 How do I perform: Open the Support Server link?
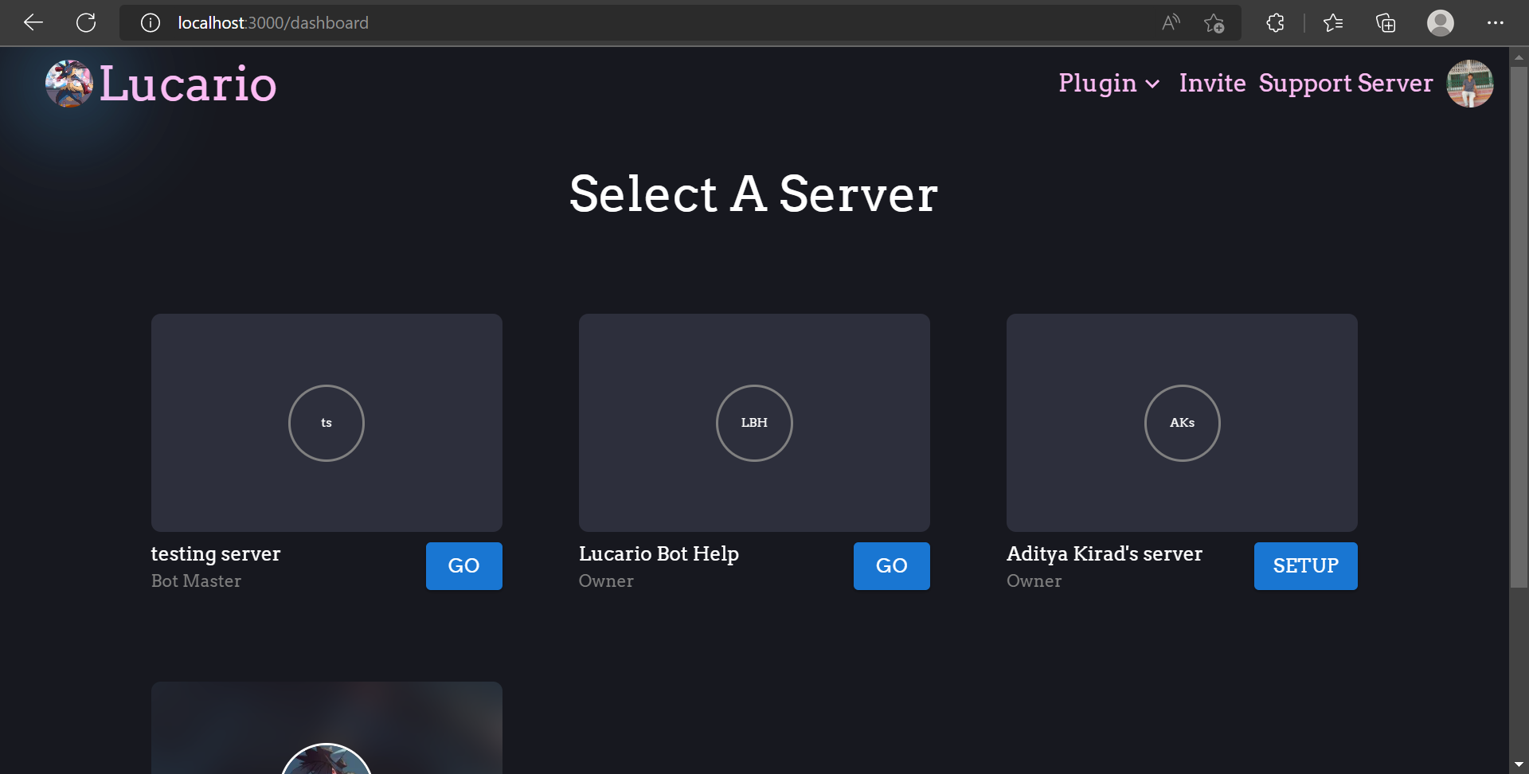(x=1346, y=84)
